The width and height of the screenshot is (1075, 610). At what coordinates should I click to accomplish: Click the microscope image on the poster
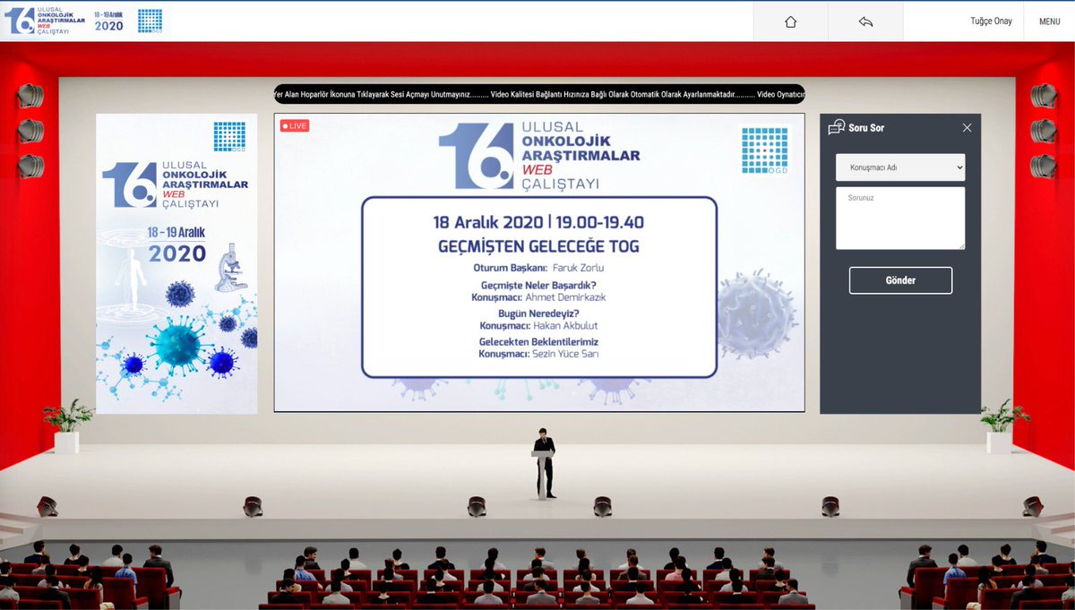tap(230, 266)
